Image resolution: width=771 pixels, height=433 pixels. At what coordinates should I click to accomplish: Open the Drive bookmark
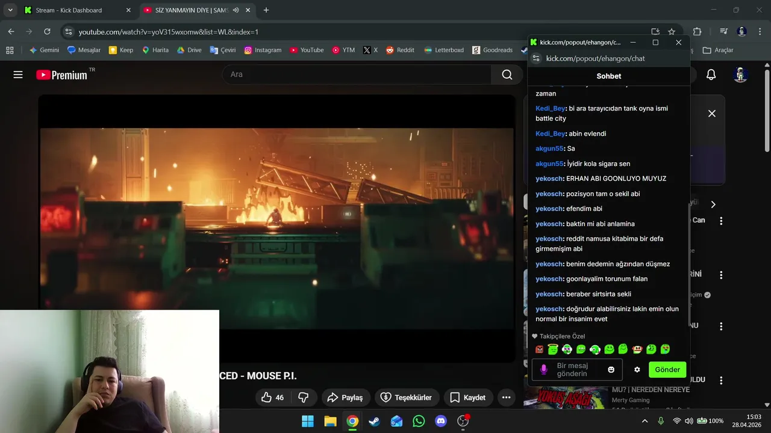(189, 51)
